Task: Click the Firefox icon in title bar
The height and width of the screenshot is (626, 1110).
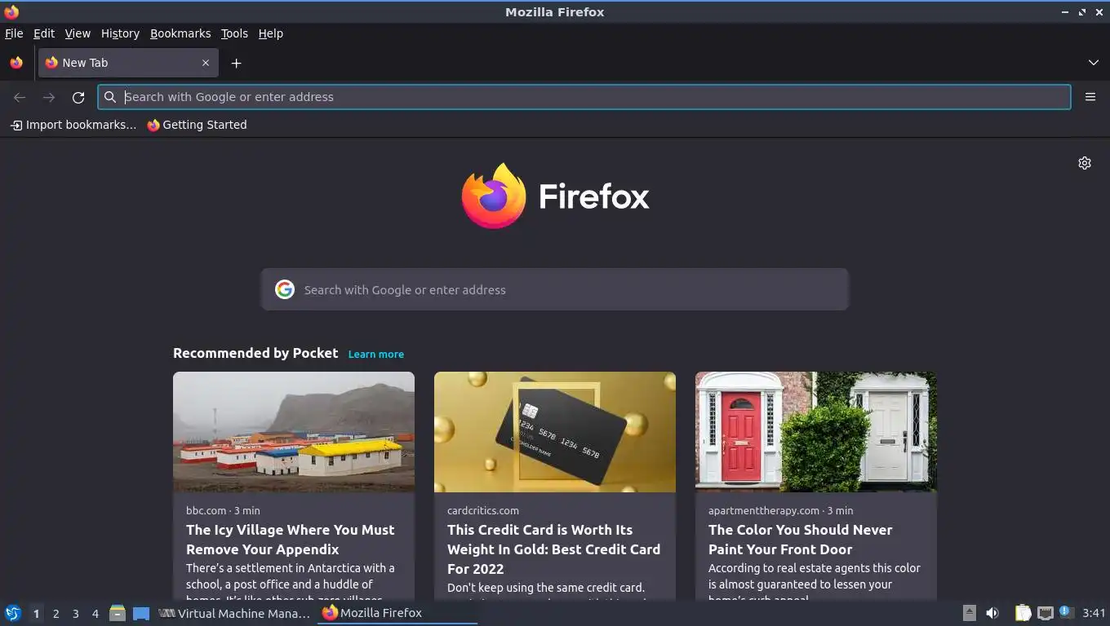Action: click(11, 11)
